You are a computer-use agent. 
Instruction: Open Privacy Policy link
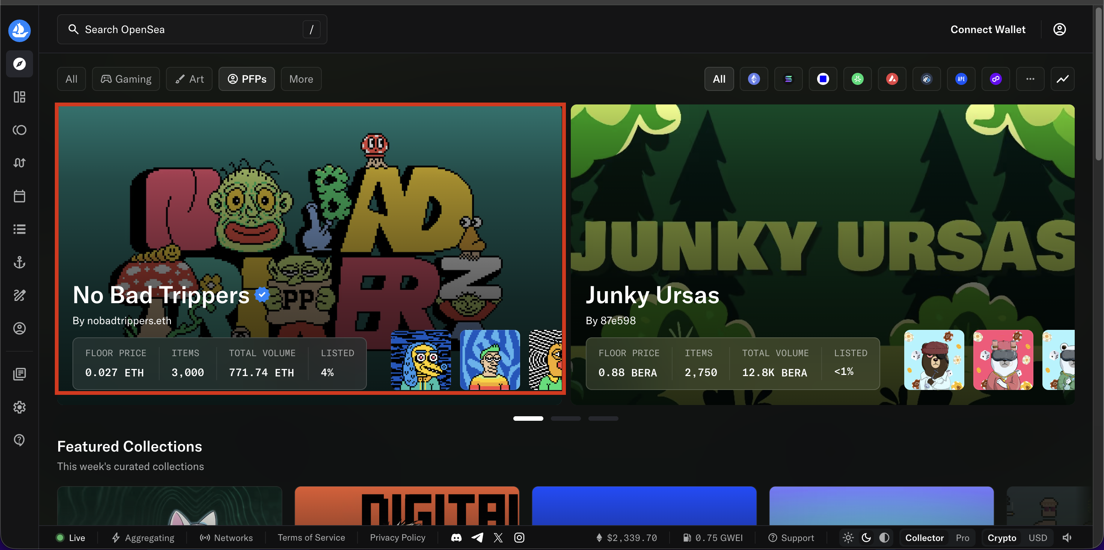[x=398, y=538]
